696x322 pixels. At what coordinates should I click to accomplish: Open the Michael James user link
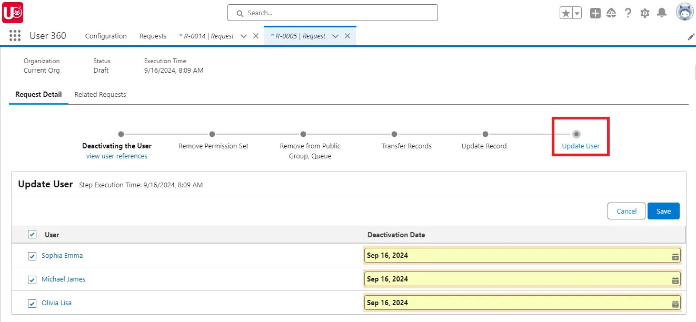63,279
